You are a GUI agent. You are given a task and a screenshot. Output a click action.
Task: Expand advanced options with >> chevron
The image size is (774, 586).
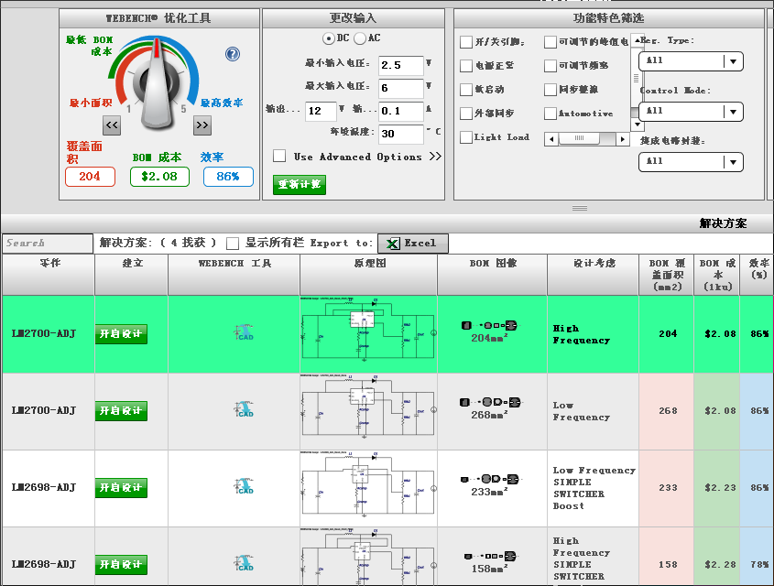pyautogui.click(x=435, y=157)
